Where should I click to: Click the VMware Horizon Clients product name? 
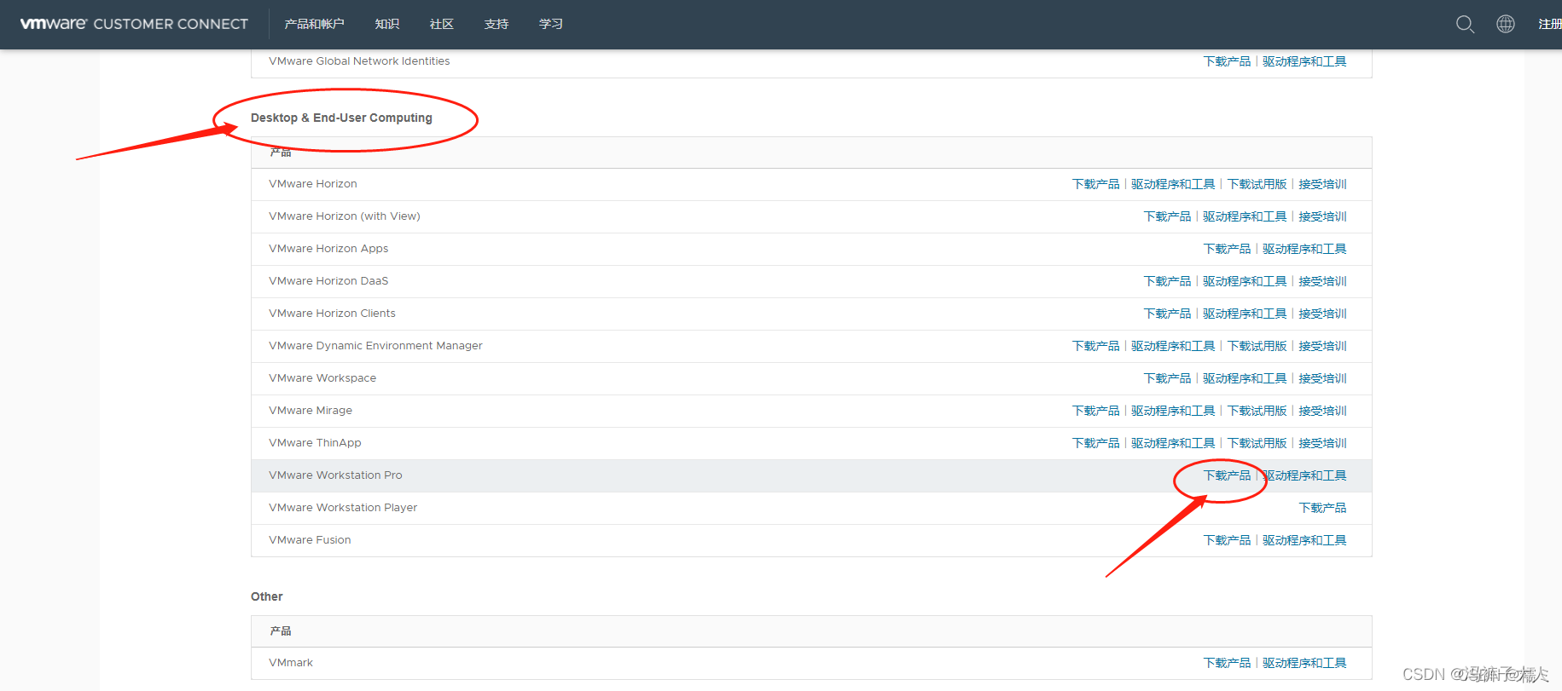coord(332,314)
